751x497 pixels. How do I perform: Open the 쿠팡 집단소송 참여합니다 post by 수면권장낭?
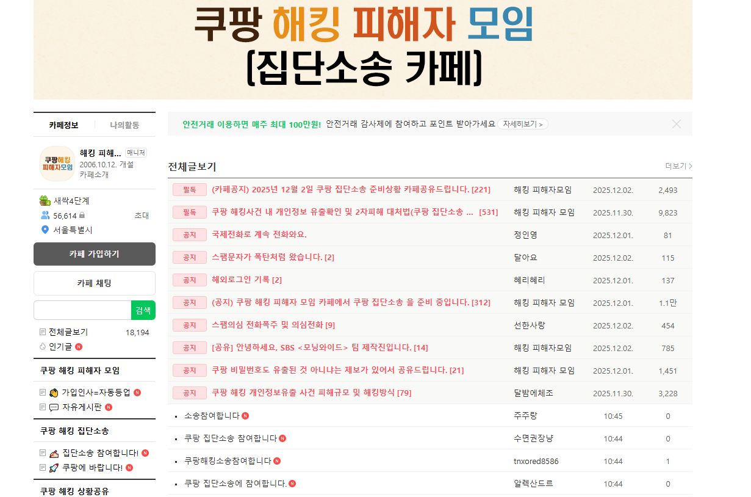[231, 438]
